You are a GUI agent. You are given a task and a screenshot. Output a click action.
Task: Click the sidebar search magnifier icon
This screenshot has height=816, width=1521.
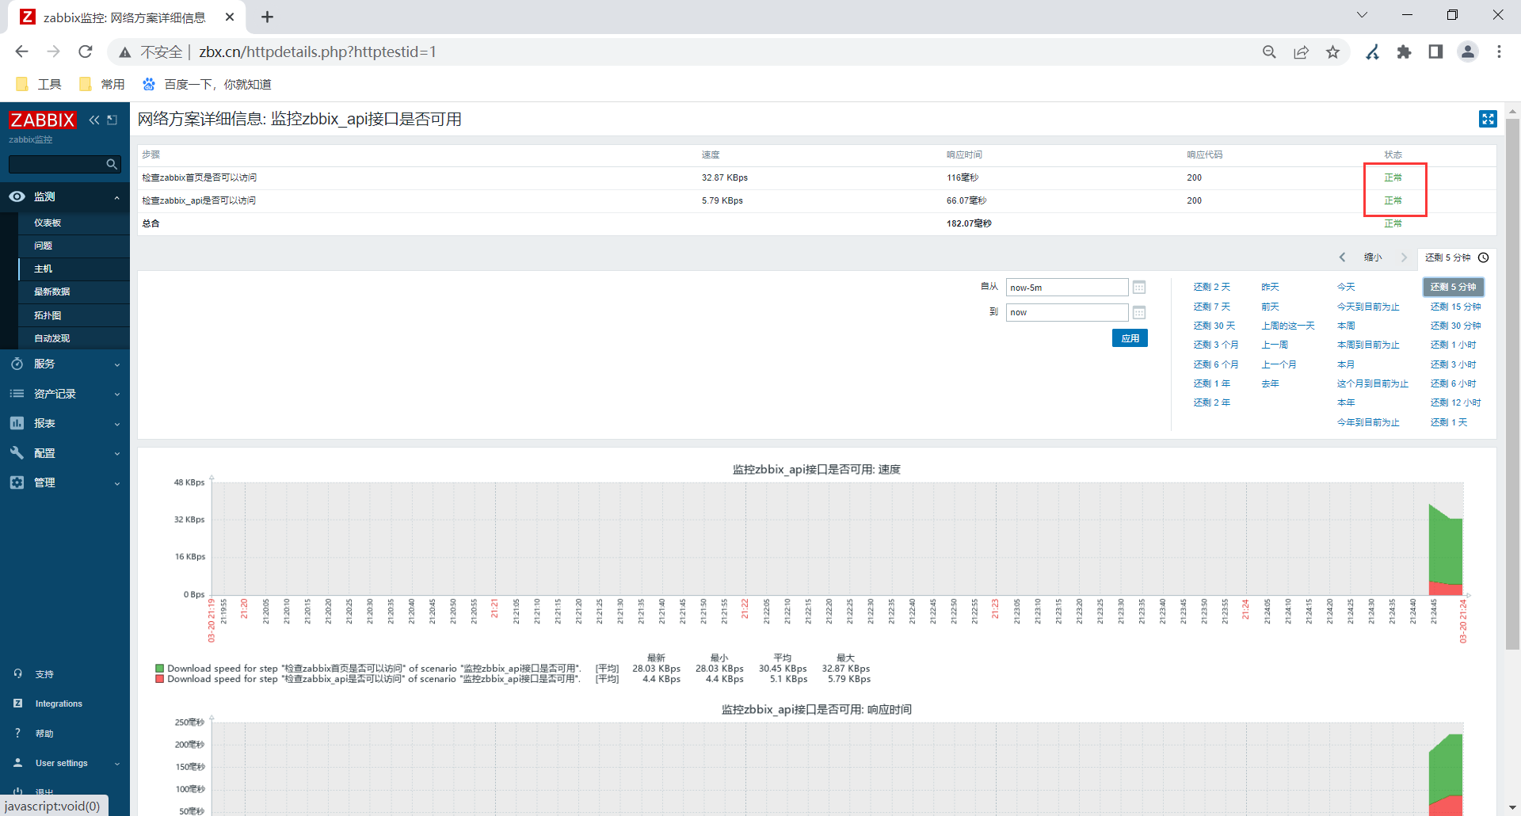tap(112, 164)
